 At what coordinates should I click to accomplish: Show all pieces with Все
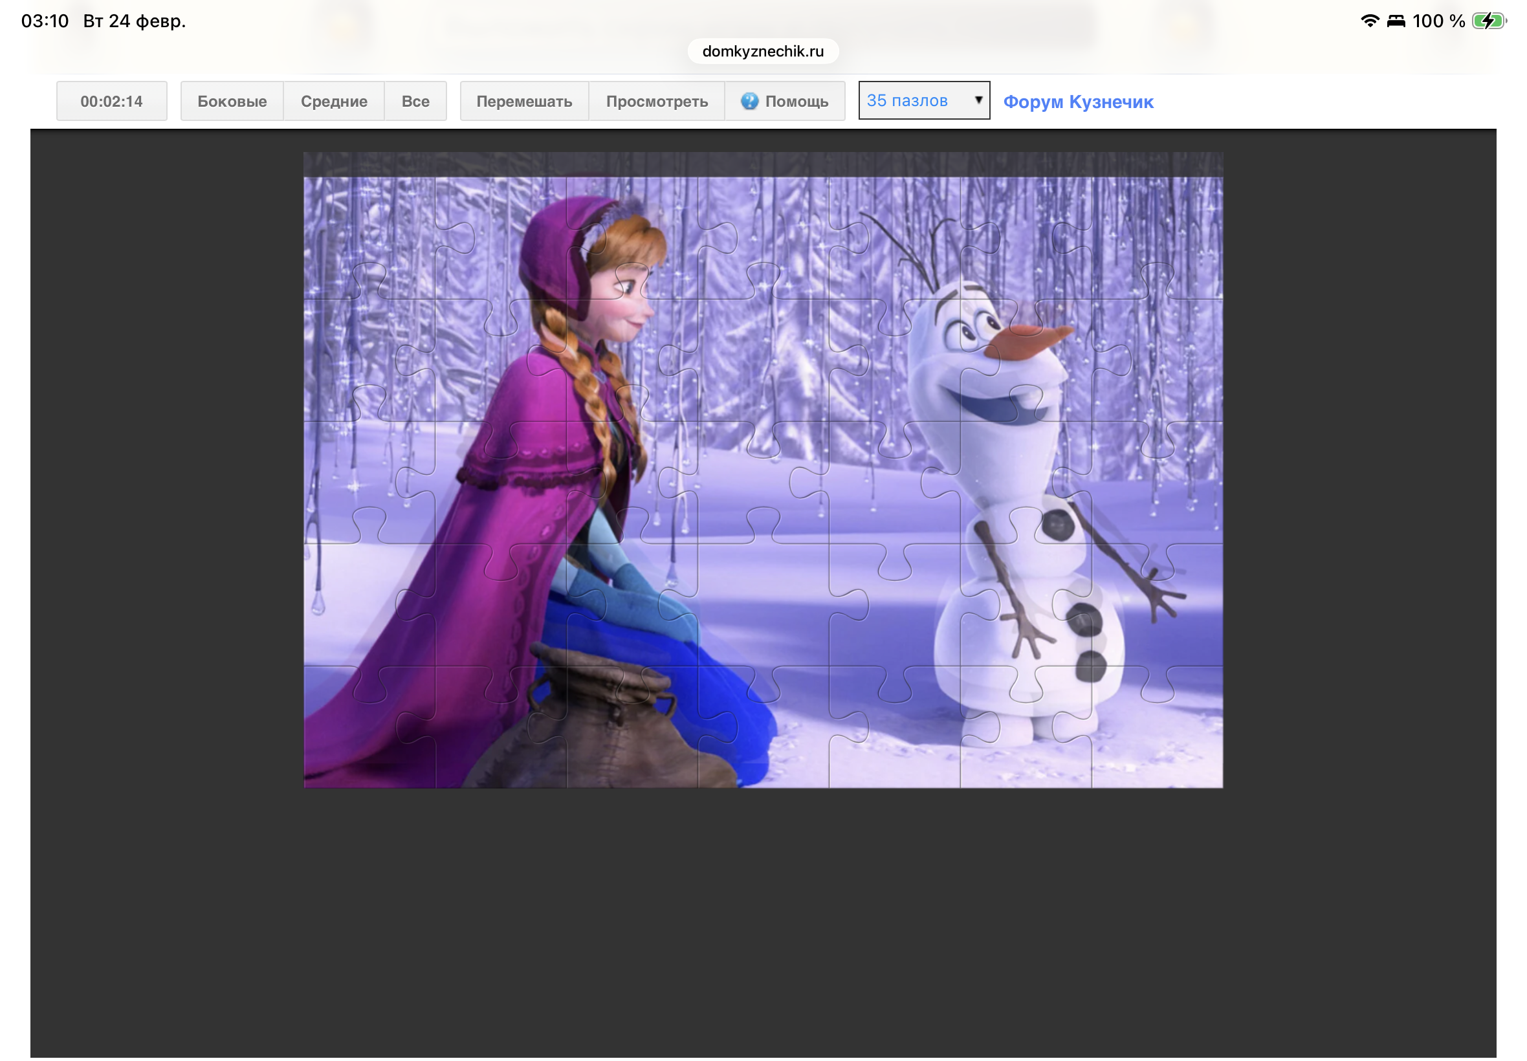[415, 101]
